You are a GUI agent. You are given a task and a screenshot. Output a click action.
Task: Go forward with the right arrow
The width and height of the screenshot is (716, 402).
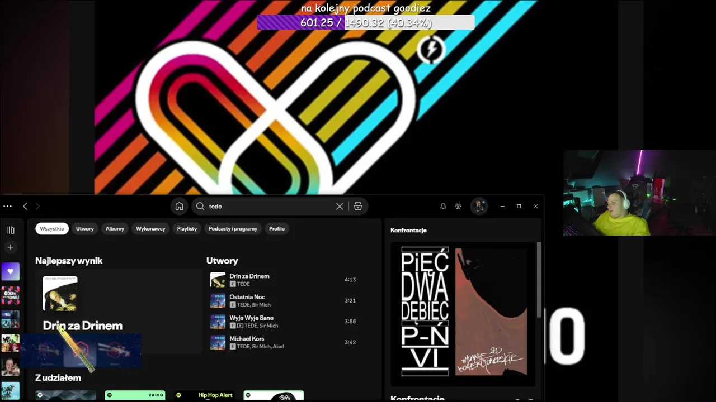[x=37, y=207]
